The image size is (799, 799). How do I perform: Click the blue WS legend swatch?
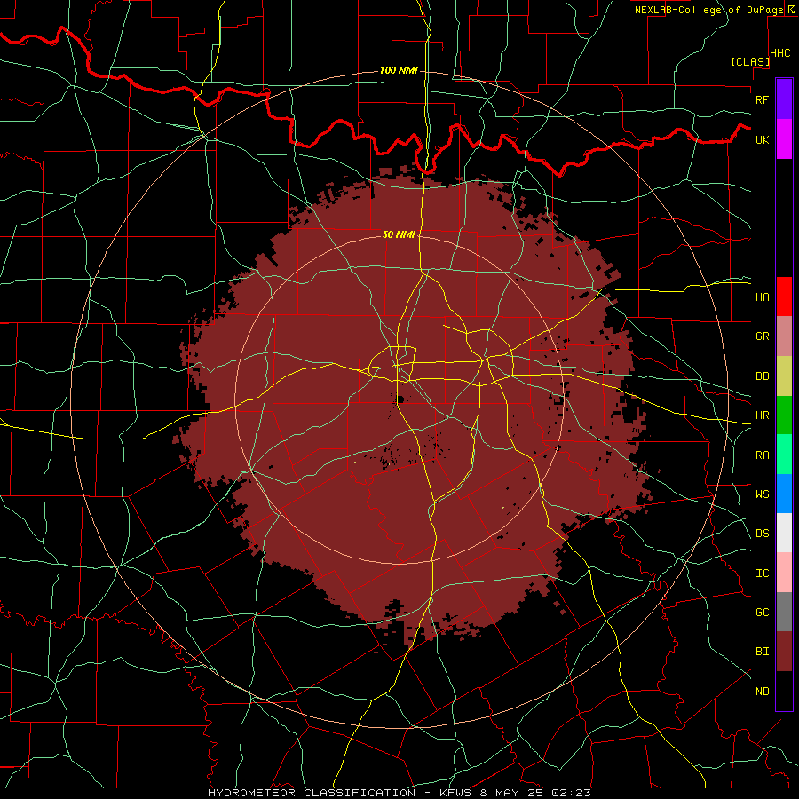(784, 494)
